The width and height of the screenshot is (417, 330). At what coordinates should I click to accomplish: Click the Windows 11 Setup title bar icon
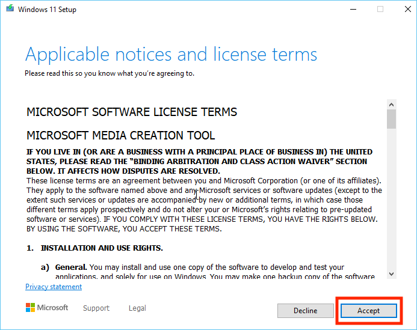pyautogui.click(x=10, y=8)
